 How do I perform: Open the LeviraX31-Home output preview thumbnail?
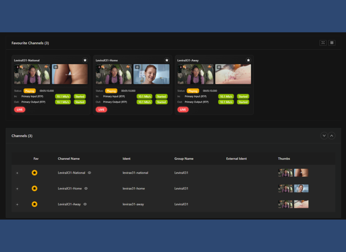(x=151, y=74)
